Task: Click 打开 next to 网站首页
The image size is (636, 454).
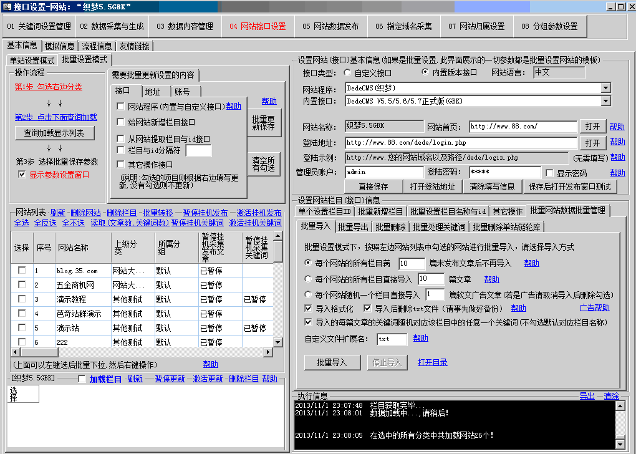Action: [592, 127]
